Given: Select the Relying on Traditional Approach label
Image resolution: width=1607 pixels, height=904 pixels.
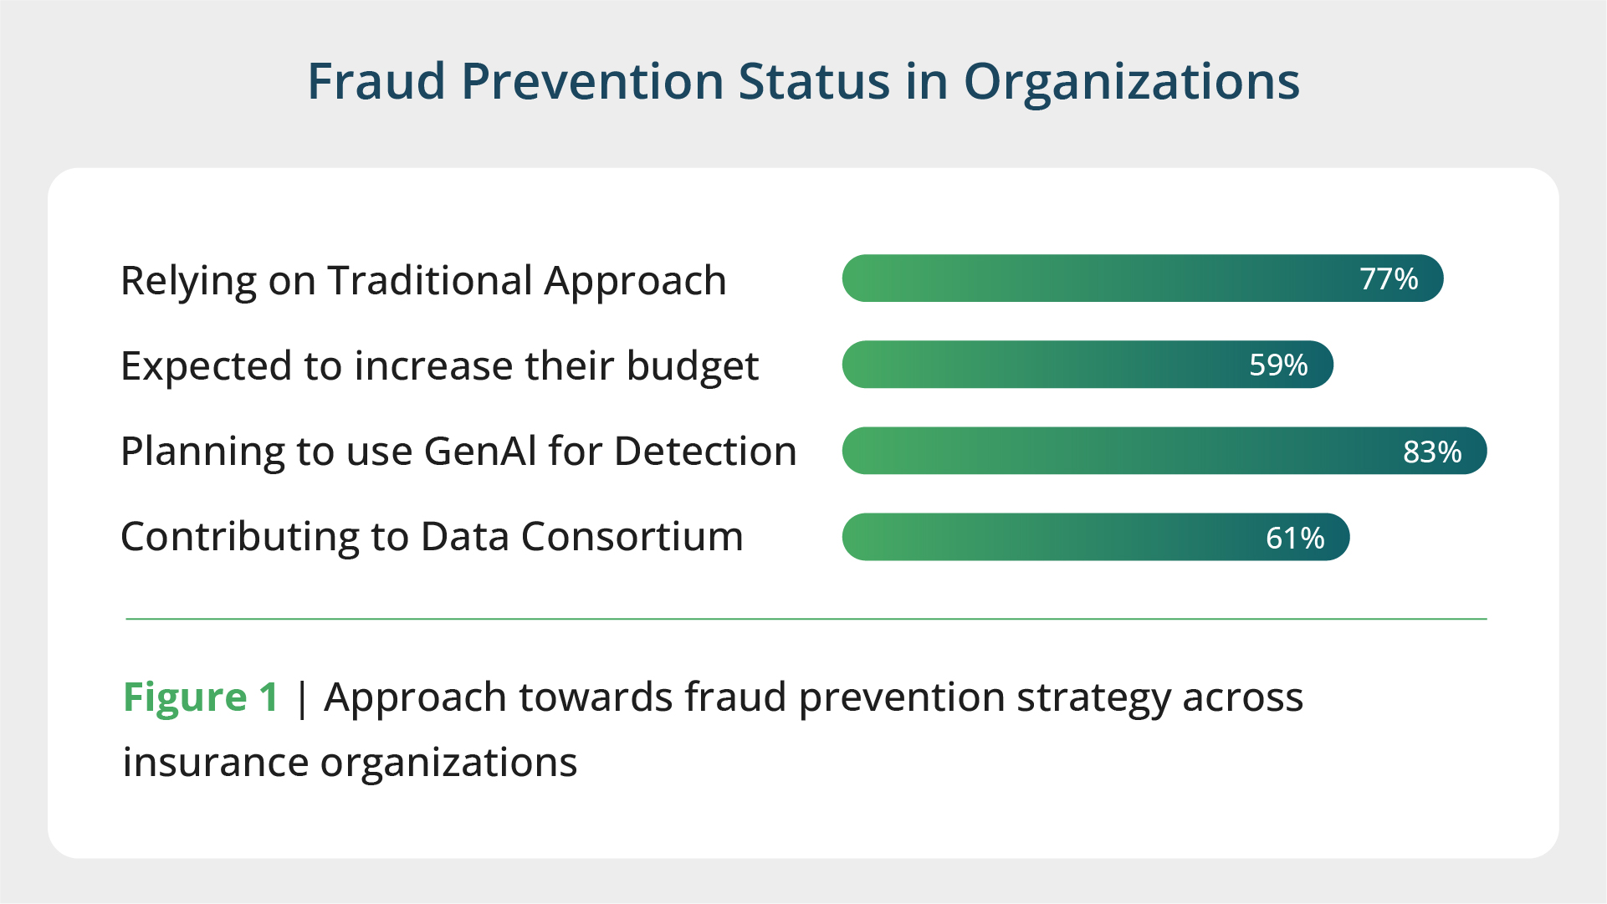Looking at the screenshot, I should click(x=423, y=280).
